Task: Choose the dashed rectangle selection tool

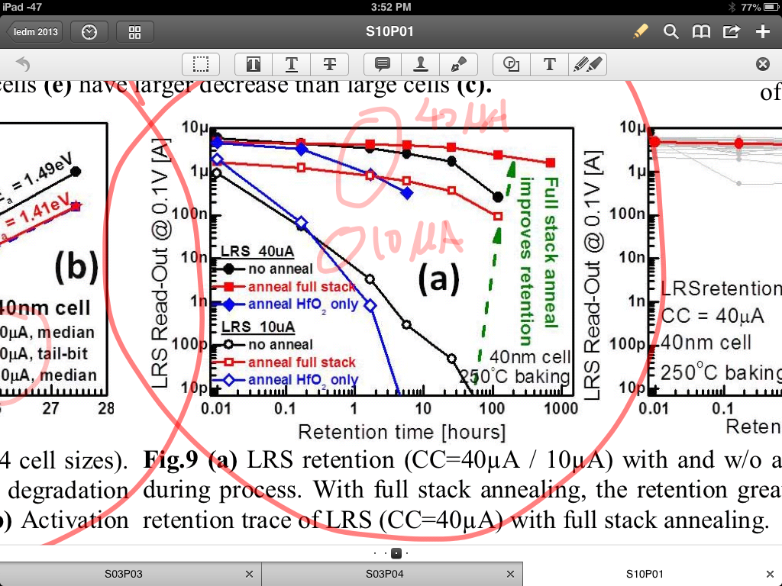Action: click(x=201, y=64)
